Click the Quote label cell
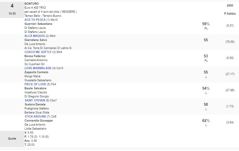 coord(12,139)
